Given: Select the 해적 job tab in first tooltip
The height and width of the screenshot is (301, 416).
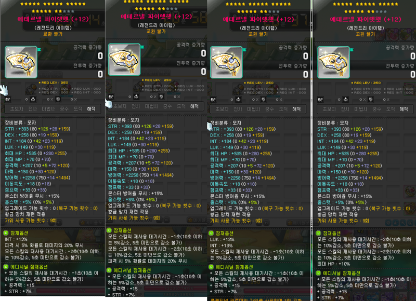Looking at the screenshot, I should pyautogui.click(x=92, y=109).
